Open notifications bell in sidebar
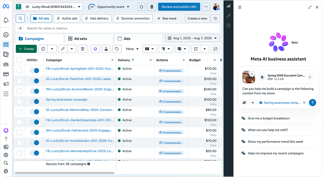 [x=6, y=20]
